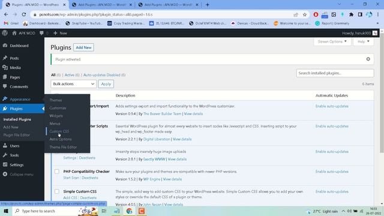Tick the Simple Custom CSS checkbox
This screenshot has height=216, width=384.
57,191
